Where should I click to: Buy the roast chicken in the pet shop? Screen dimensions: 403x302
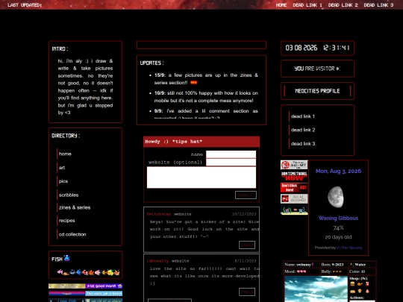pos(360,284)
